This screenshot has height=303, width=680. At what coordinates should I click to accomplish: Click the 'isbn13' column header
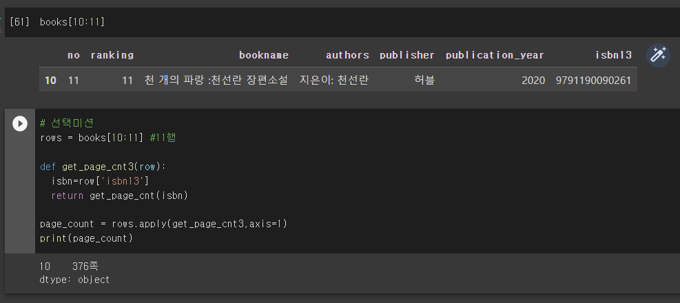coord(613,55)
